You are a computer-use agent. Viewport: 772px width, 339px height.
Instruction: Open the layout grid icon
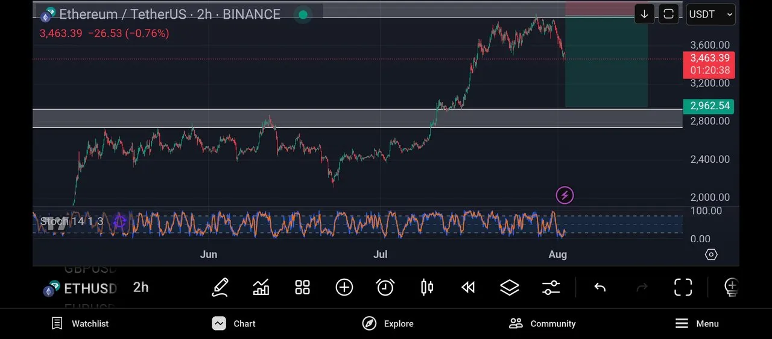pos(302,287)
